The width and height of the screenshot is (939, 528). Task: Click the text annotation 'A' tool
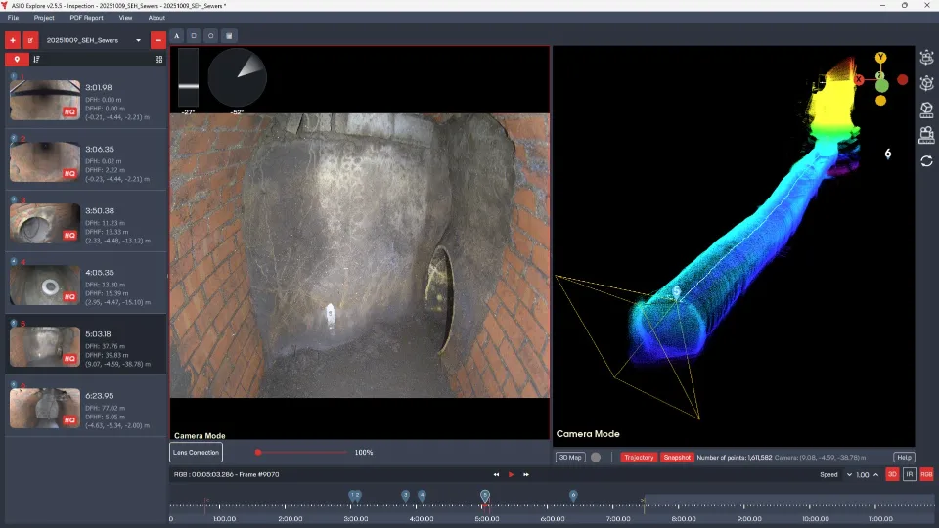[x=177, y=36]
